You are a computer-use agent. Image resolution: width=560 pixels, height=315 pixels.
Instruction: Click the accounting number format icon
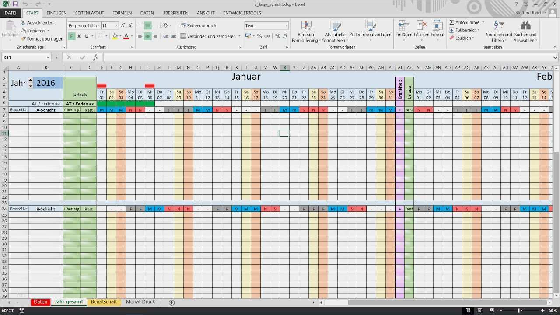tap(248, 36)
